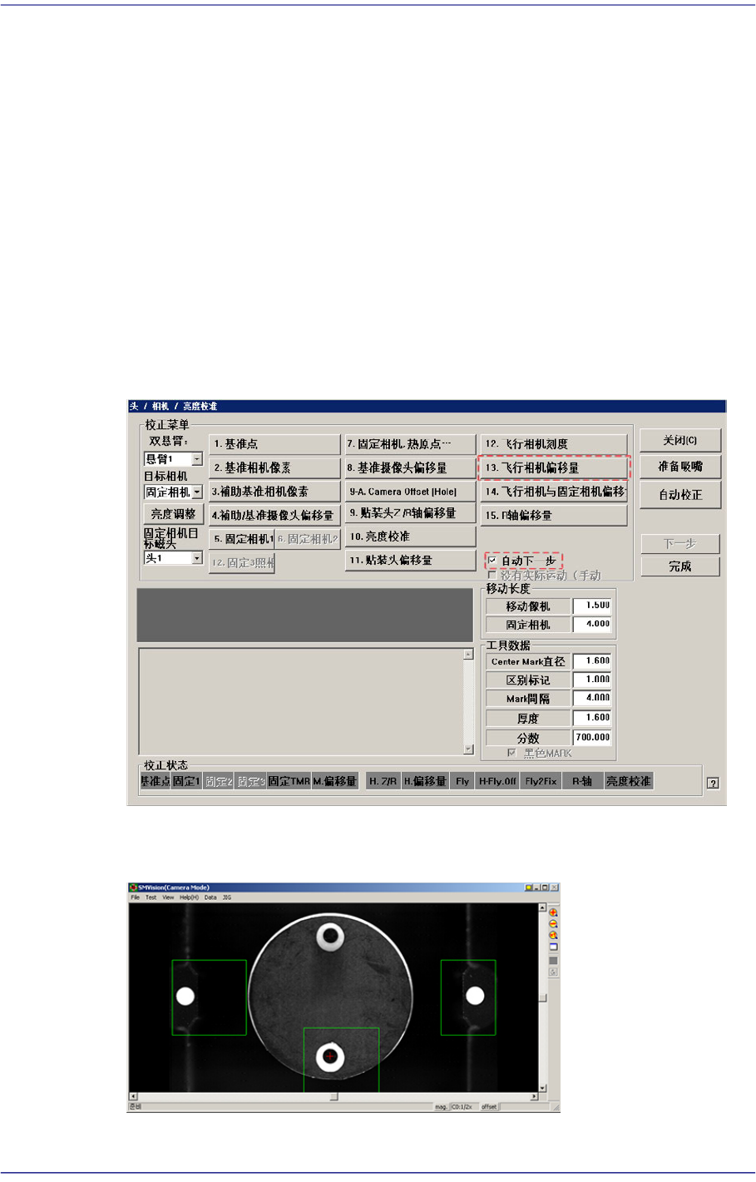The height and width of the screenshot is (1182, 756).
Task: Open the JIG menu in SMVision
Action: click(x=227, y=898)
